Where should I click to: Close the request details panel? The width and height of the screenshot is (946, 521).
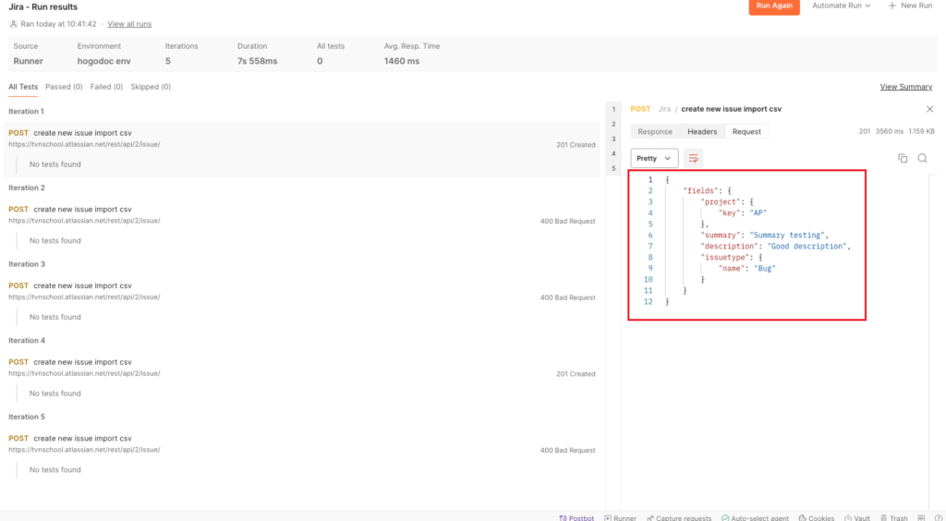pyautogui.click(x=929, y=109)
